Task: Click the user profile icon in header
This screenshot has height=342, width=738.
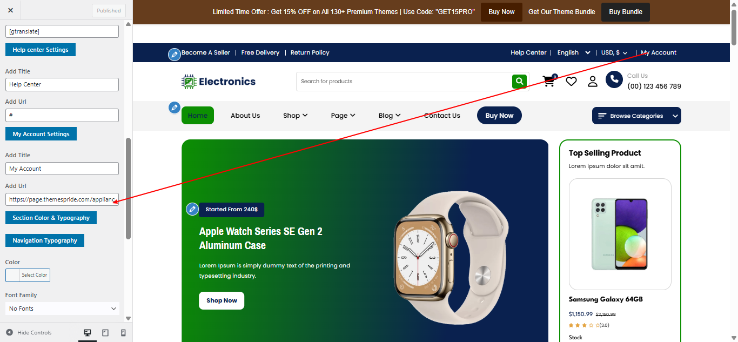Action: 593,81
